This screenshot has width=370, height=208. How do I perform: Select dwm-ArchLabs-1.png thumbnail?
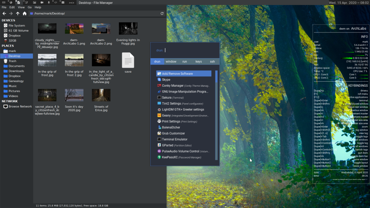tap(74, 29)
